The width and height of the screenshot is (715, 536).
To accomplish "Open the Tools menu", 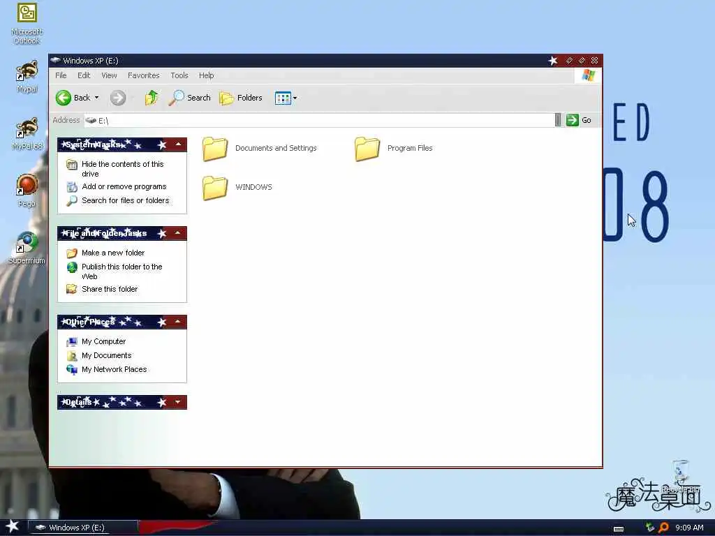I will click(179, 75).
